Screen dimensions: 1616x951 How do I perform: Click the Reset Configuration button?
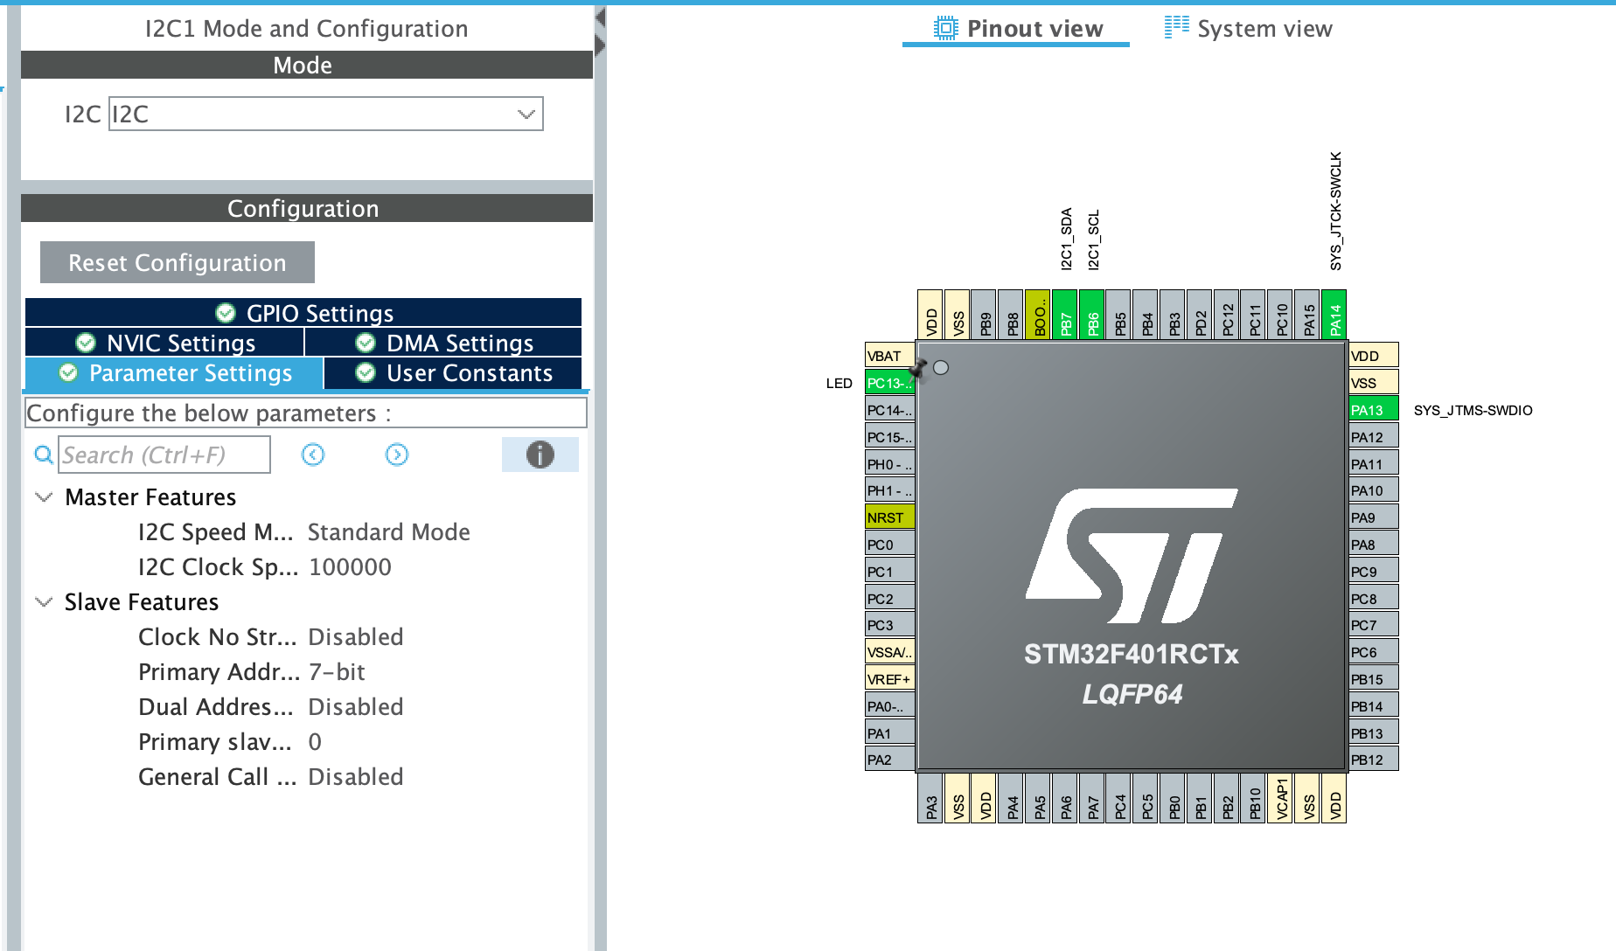click(x=176, y=262)
